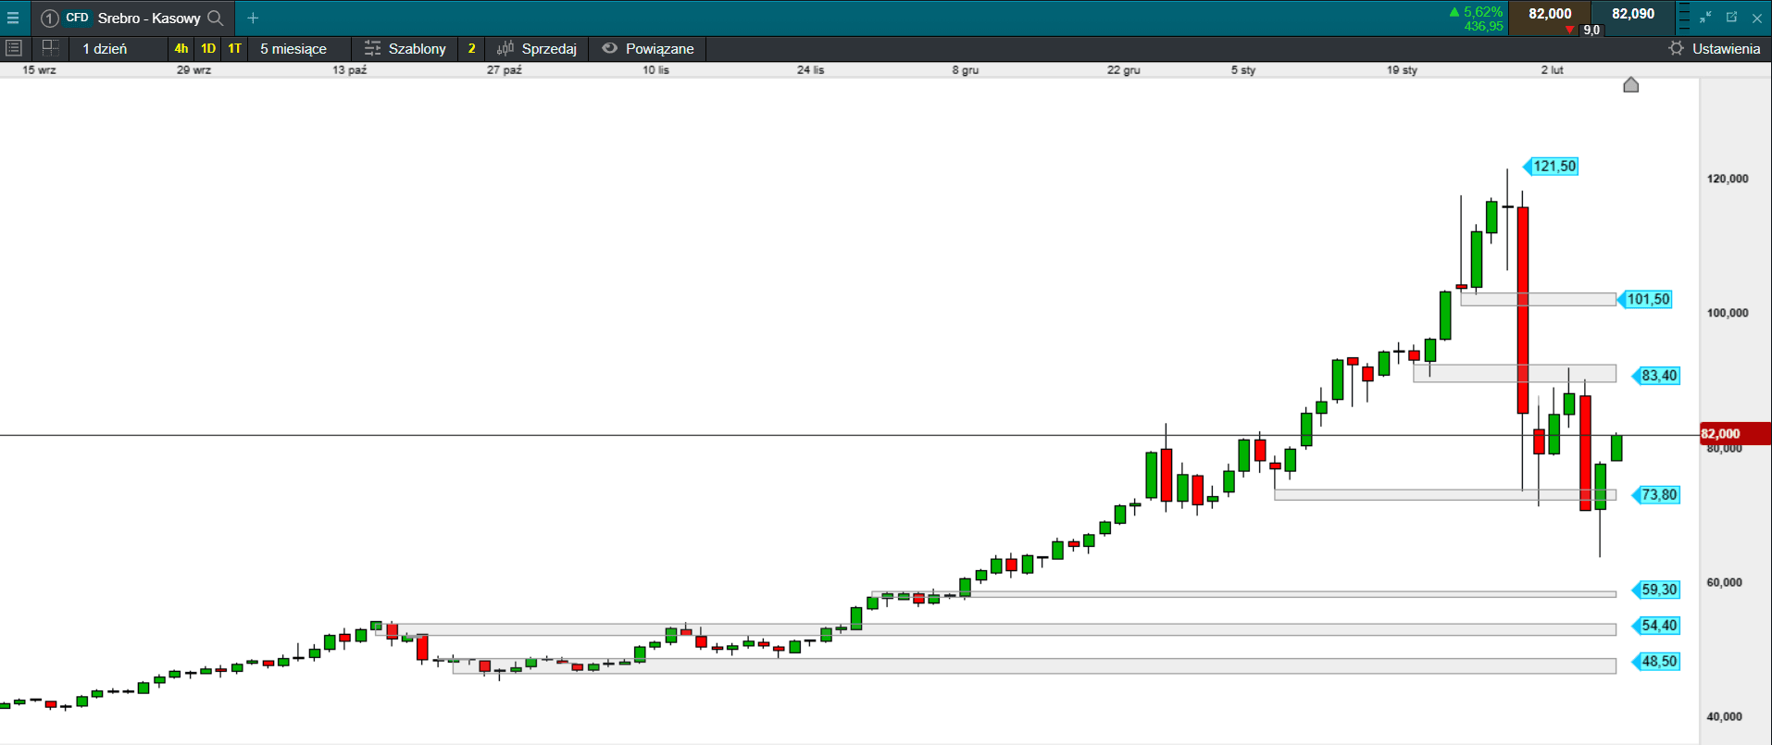Expand the Szablony templates menu
Viewport: 1772px width, 745px height.
click(406, 48)
